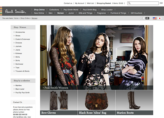164x118 pixels.
Task: Click the Black Rose 'Alina' Bag caption
Action: click(x=92, y=113)
